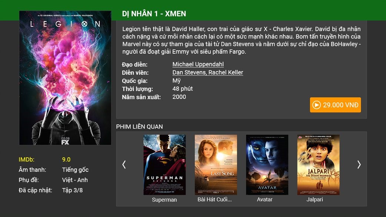
Task: Click the Michael Uppendahl director link
Action: (x=198, y=64)
